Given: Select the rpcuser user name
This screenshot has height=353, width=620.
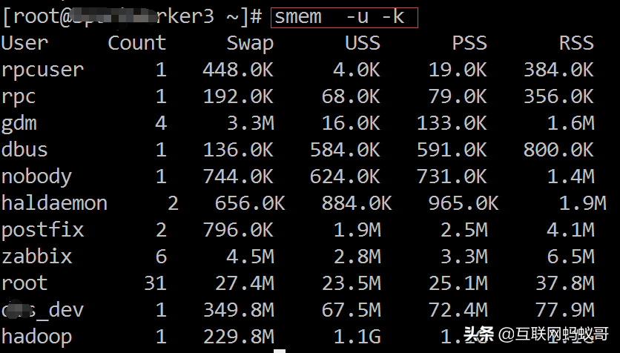Looking at the screenshot, I should click(x=42, y=70).
